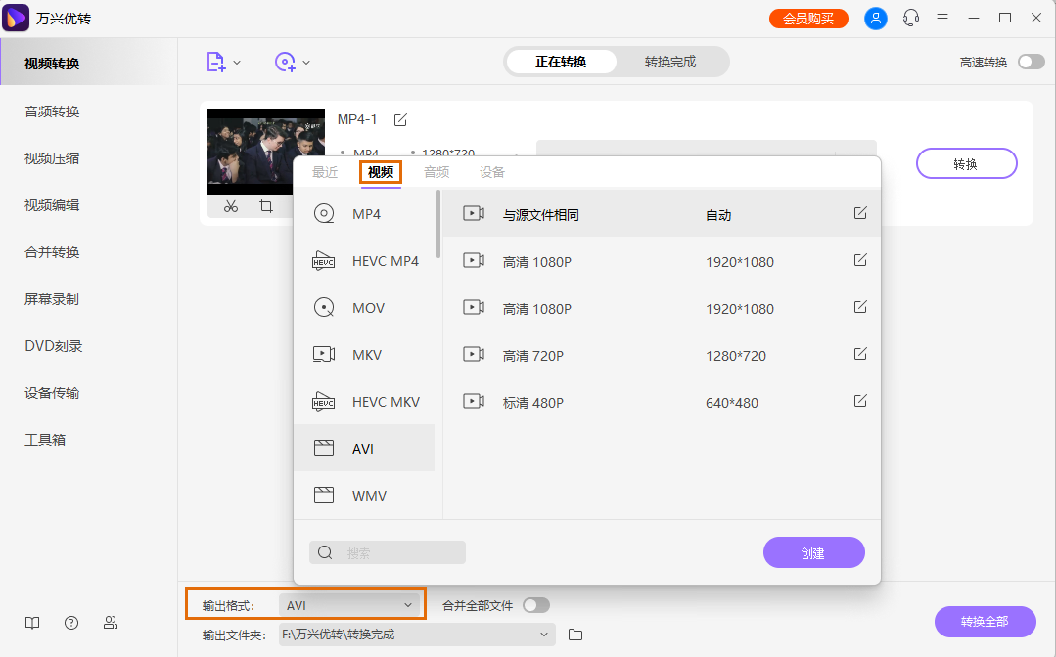The image size is (1056, 657).
Task: Expand the output folder path dropdown
Action: click(x=546, y=635)
